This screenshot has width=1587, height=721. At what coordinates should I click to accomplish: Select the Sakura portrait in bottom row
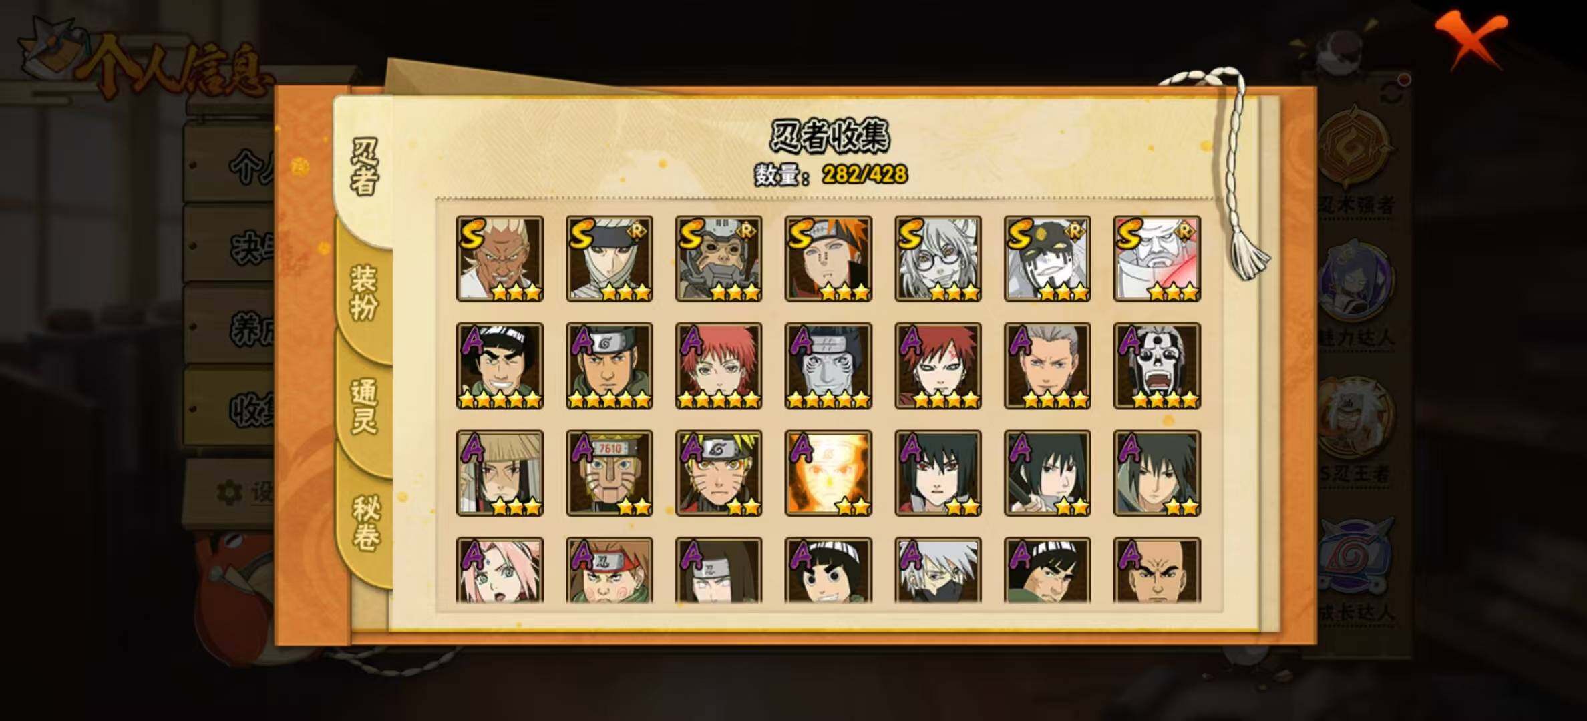(x=500, y=571)
